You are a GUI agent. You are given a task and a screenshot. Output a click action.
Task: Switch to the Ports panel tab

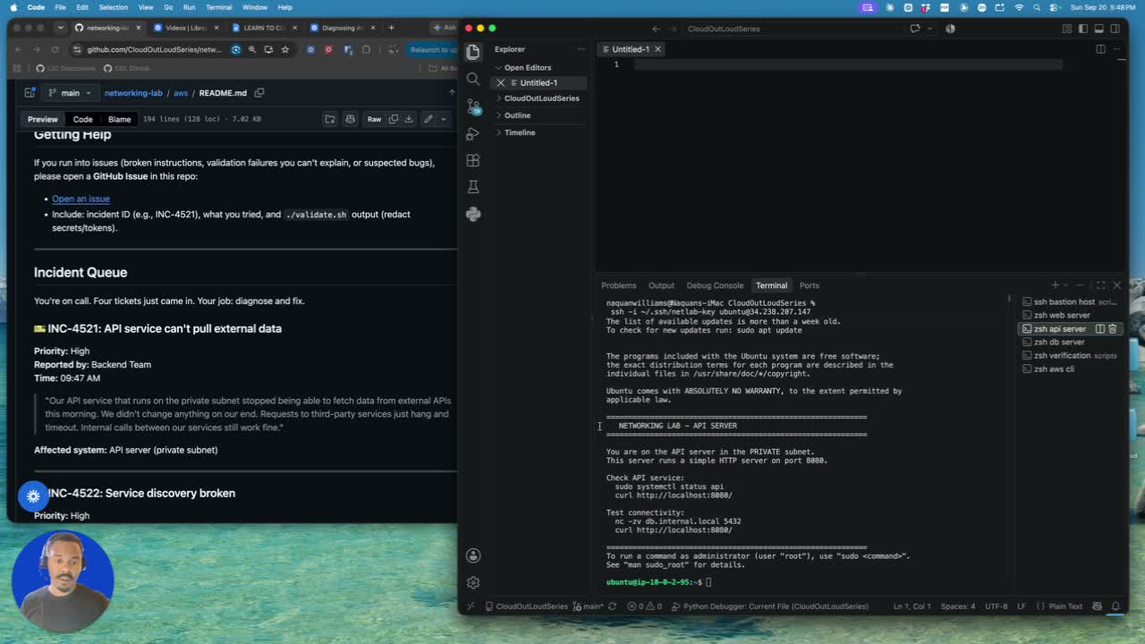click(809, 285)
